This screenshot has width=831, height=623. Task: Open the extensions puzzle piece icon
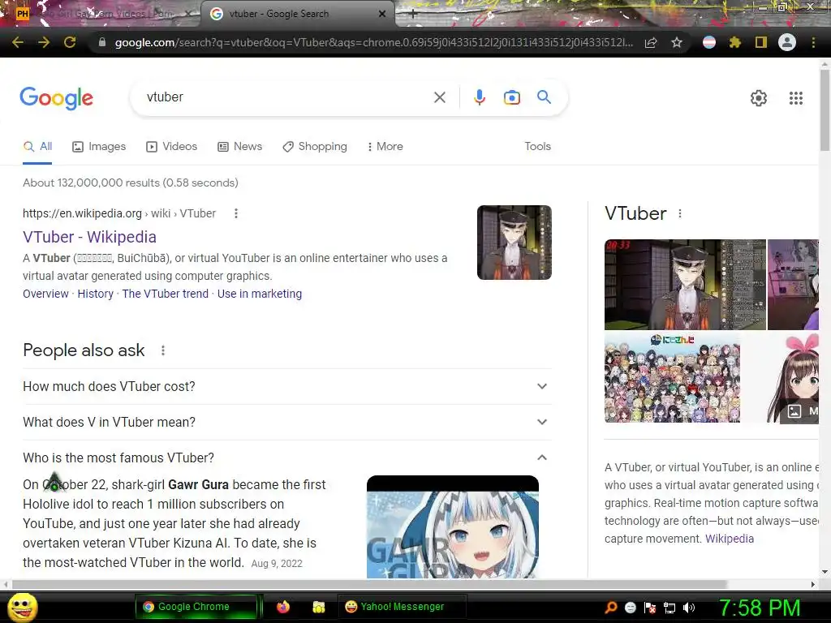[x=735, y=42]
